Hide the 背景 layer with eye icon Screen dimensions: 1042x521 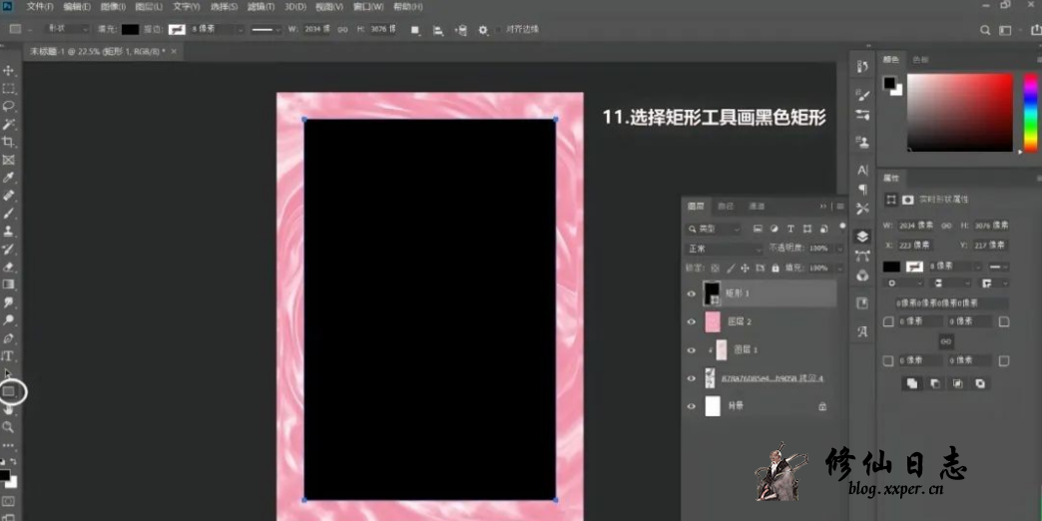point(691,406)
